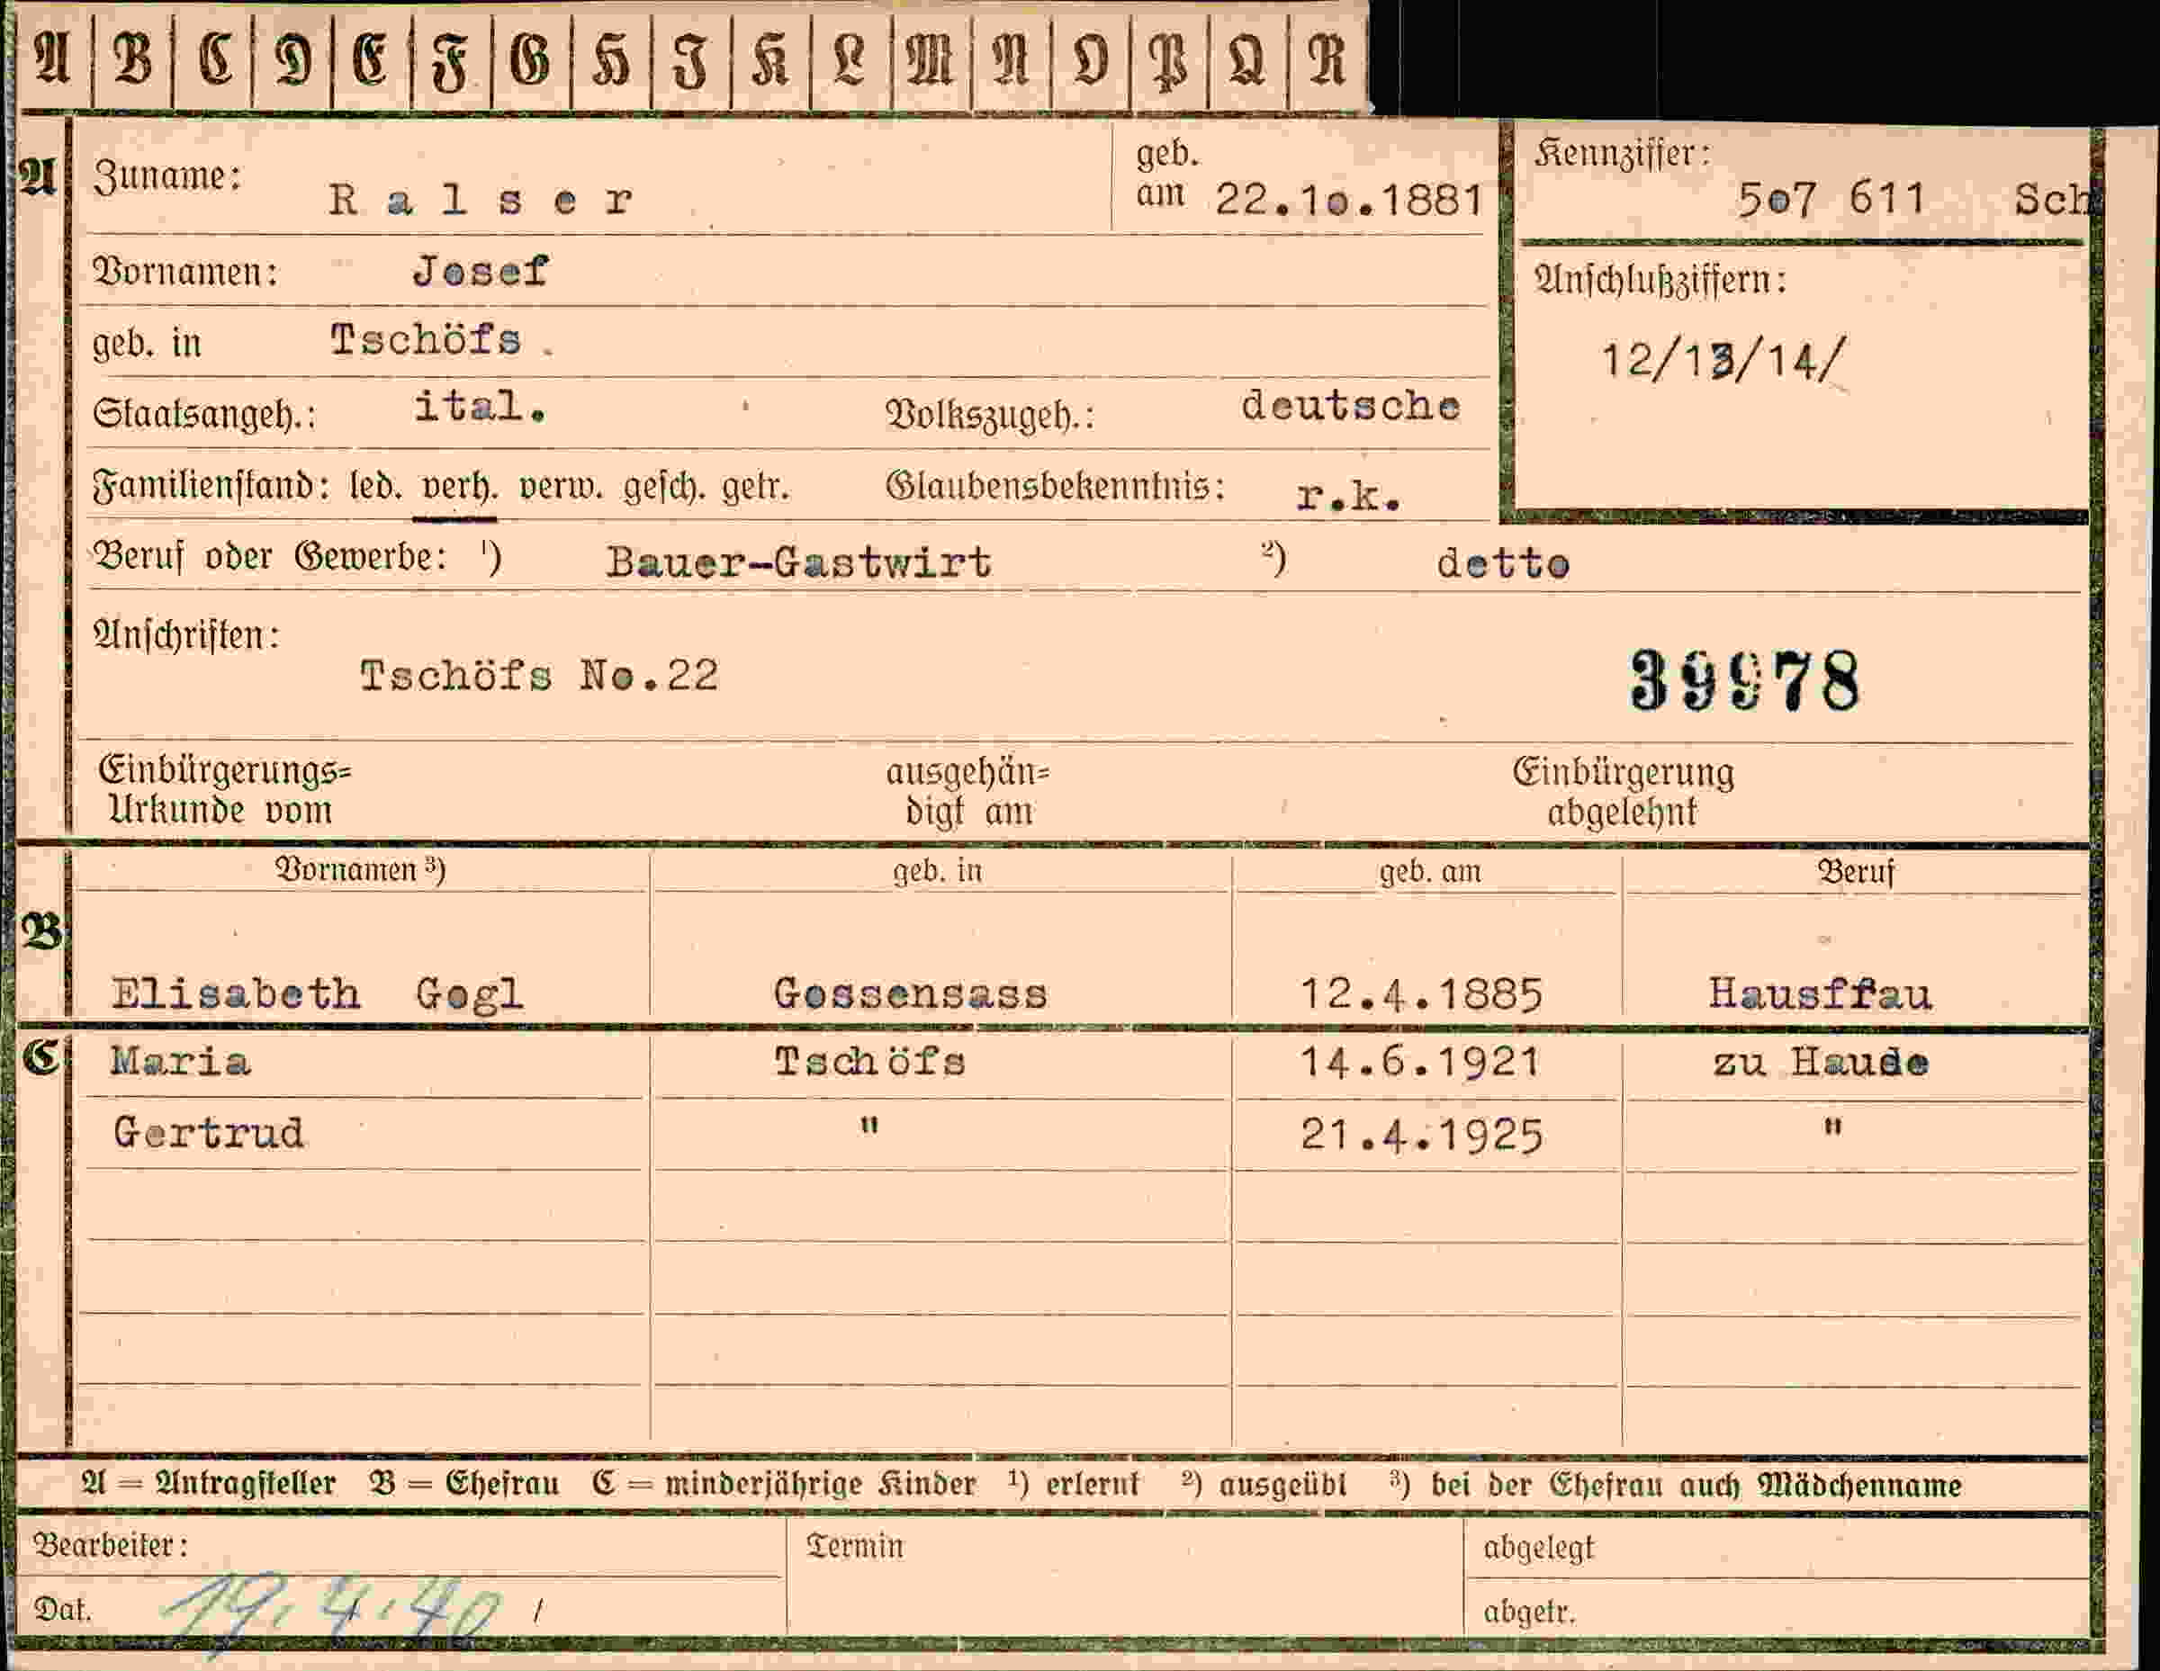
Task: Select the Dat. label
Action: pyautogui.click(x=62, y=1610)
